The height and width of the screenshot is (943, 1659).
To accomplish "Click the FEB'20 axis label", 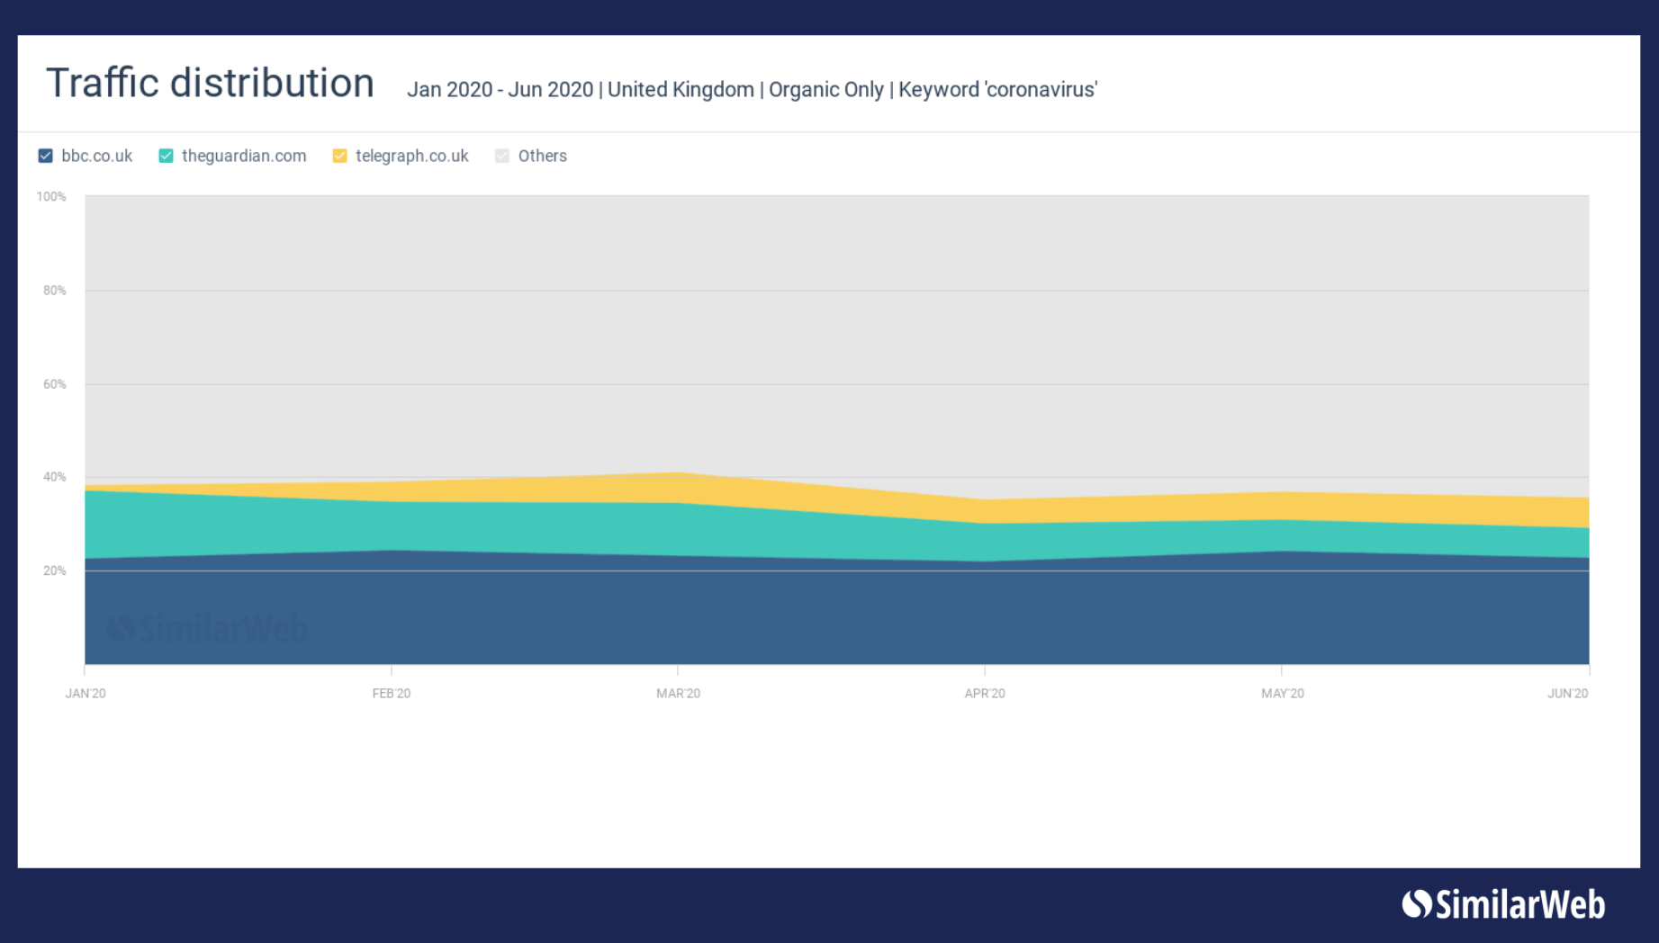I will coord(392,693).
